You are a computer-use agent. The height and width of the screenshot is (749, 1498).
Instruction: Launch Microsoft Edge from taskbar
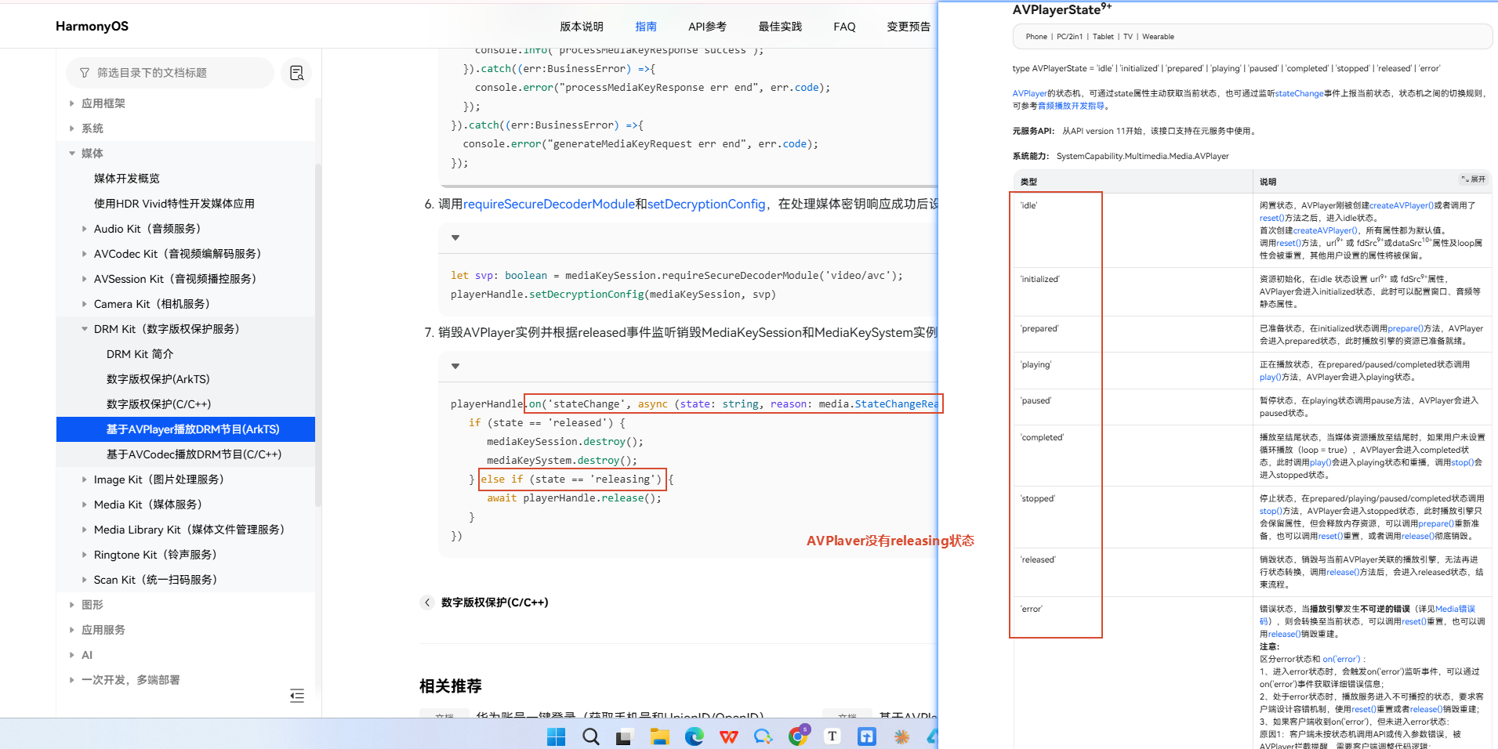695,736
